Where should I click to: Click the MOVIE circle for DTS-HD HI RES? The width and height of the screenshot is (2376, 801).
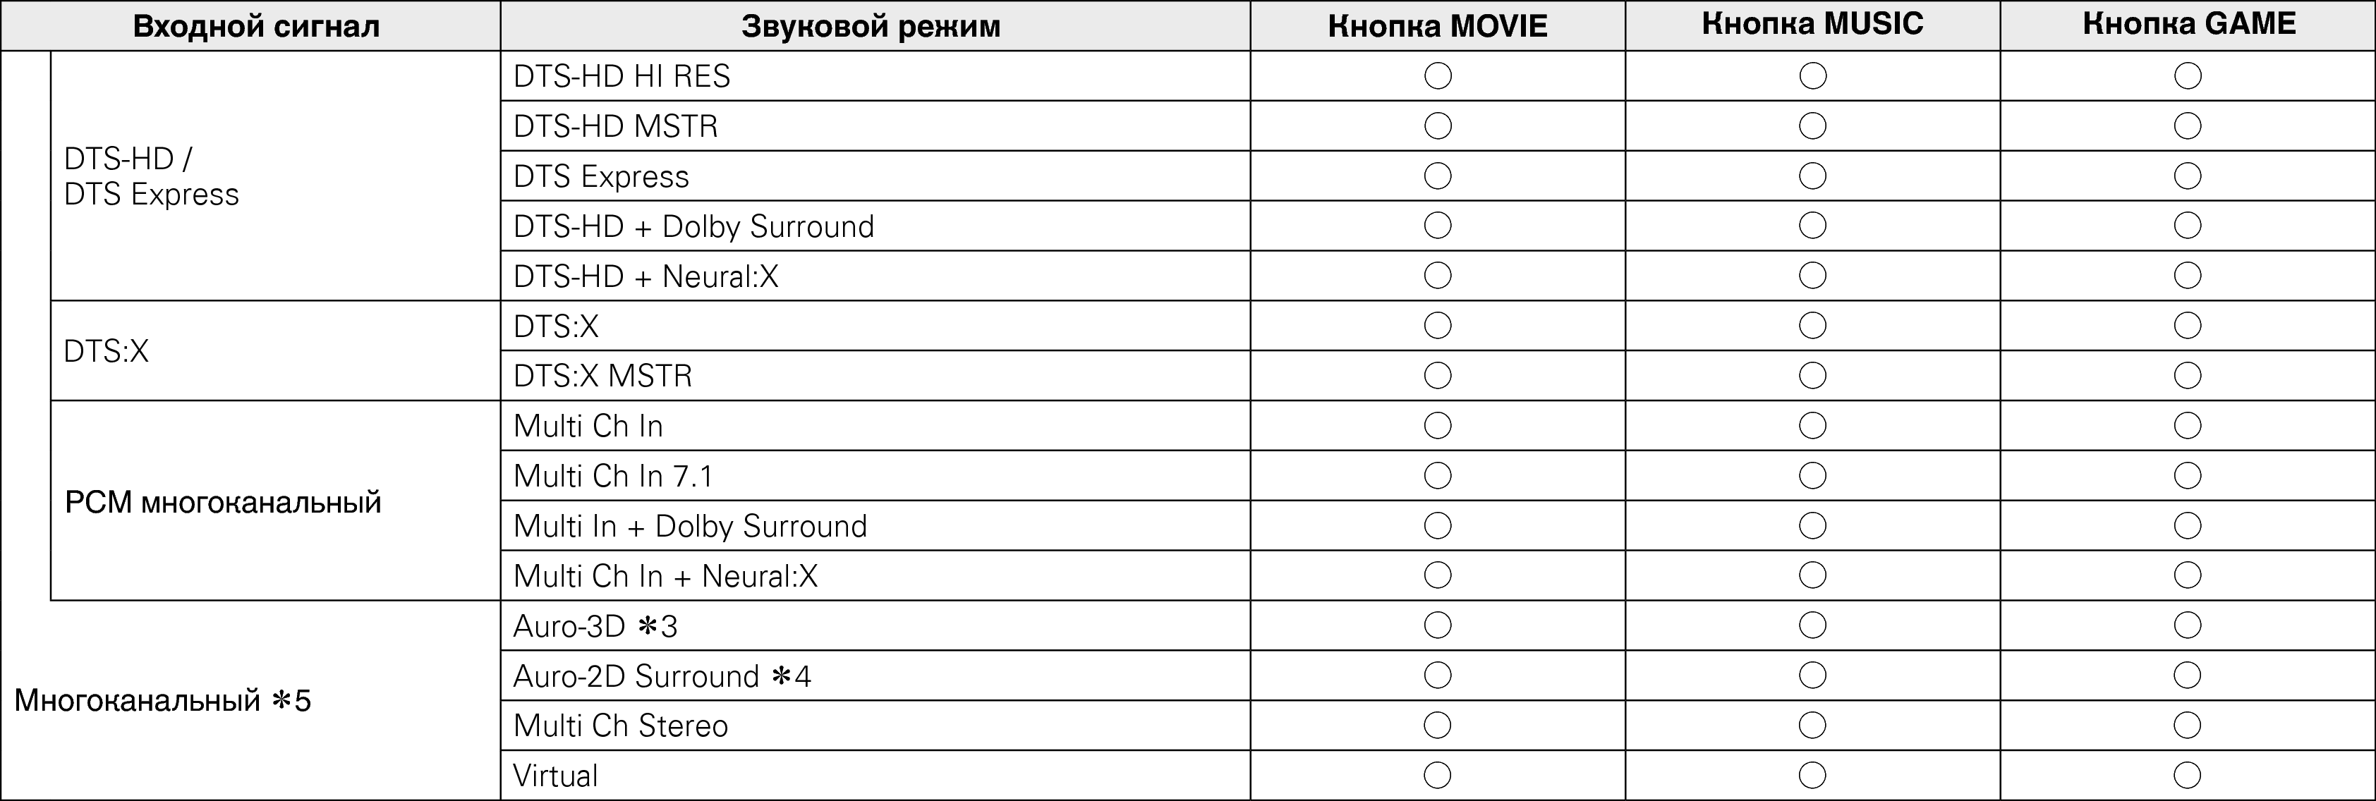tap(1437, 75)
